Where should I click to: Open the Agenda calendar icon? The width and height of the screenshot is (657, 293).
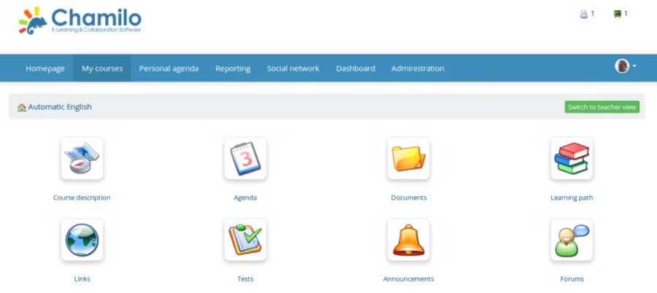(245, 159)
